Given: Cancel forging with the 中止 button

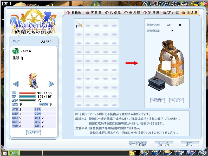Looking at the screenshot, I should click(177, 100).
